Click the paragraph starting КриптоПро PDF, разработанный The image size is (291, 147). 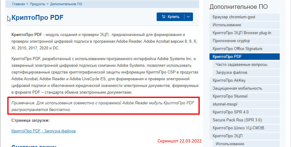coord(105,75)
